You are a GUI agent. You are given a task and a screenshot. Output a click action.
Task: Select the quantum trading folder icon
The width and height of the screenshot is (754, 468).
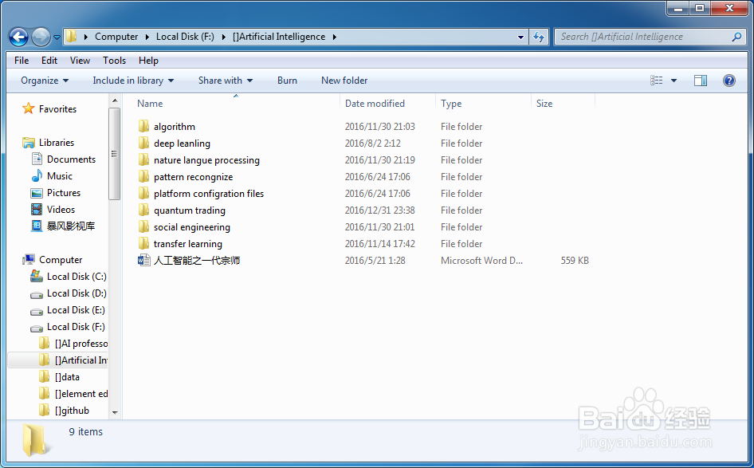pyautogui.click(x=143, y=210)
